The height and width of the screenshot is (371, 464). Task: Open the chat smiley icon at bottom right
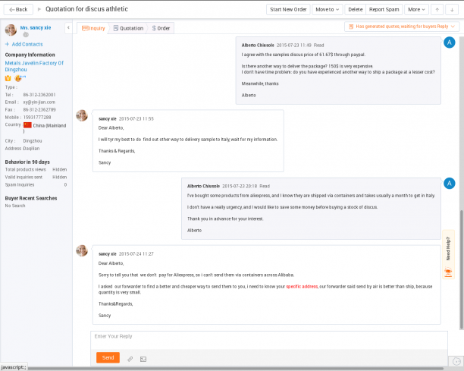tap(456, 361)
